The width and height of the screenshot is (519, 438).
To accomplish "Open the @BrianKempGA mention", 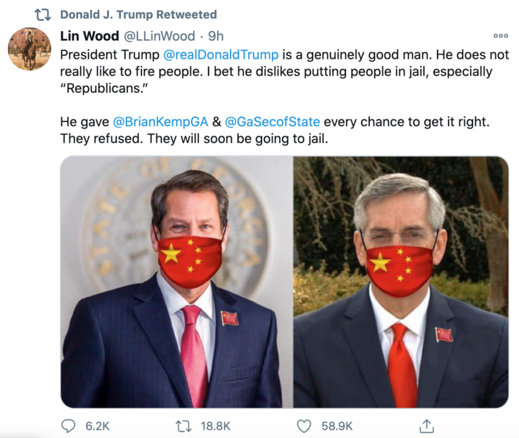I will pyautogui.click(x=161, y=122).
